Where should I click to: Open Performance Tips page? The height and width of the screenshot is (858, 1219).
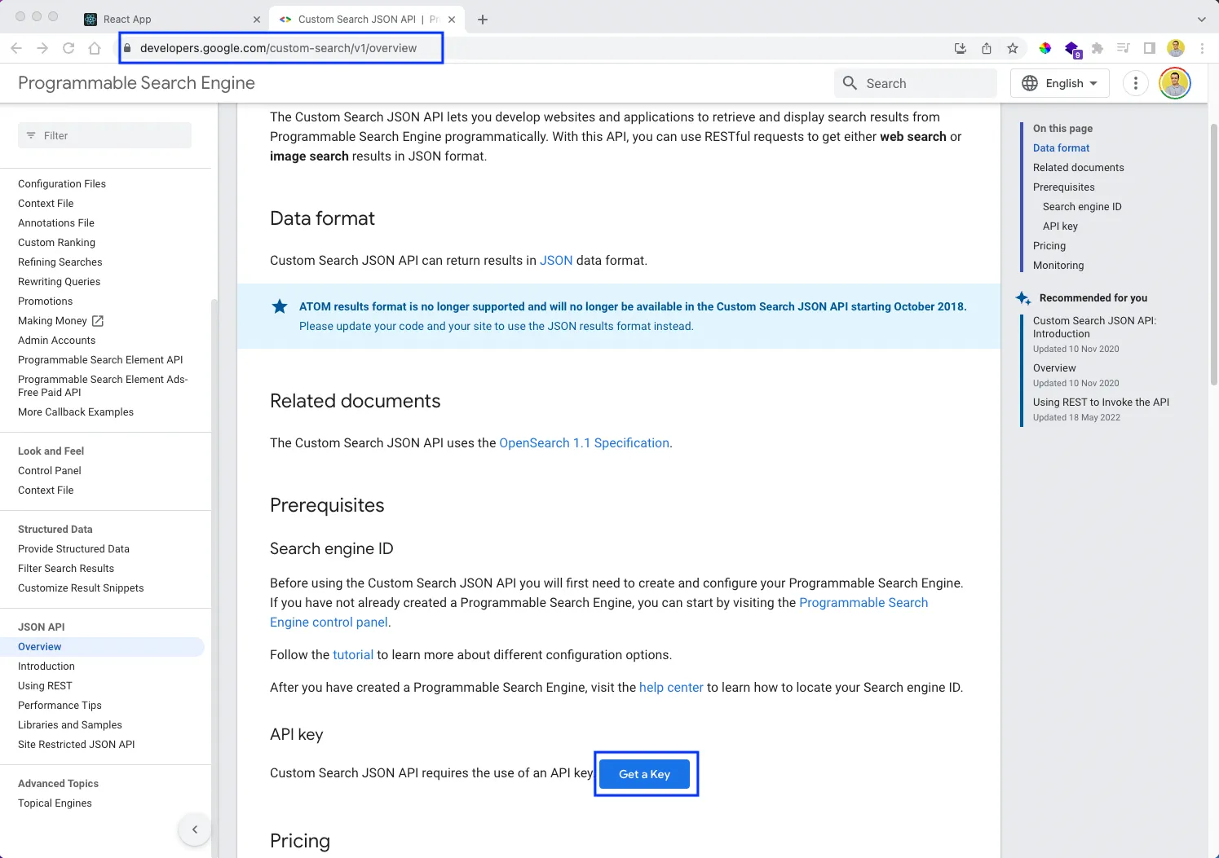click(60, 706)
